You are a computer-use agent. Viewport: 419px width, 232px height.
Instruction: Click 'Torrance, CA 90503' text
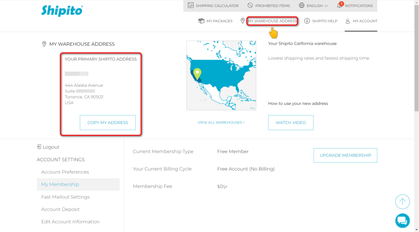(x=84, y=97)
